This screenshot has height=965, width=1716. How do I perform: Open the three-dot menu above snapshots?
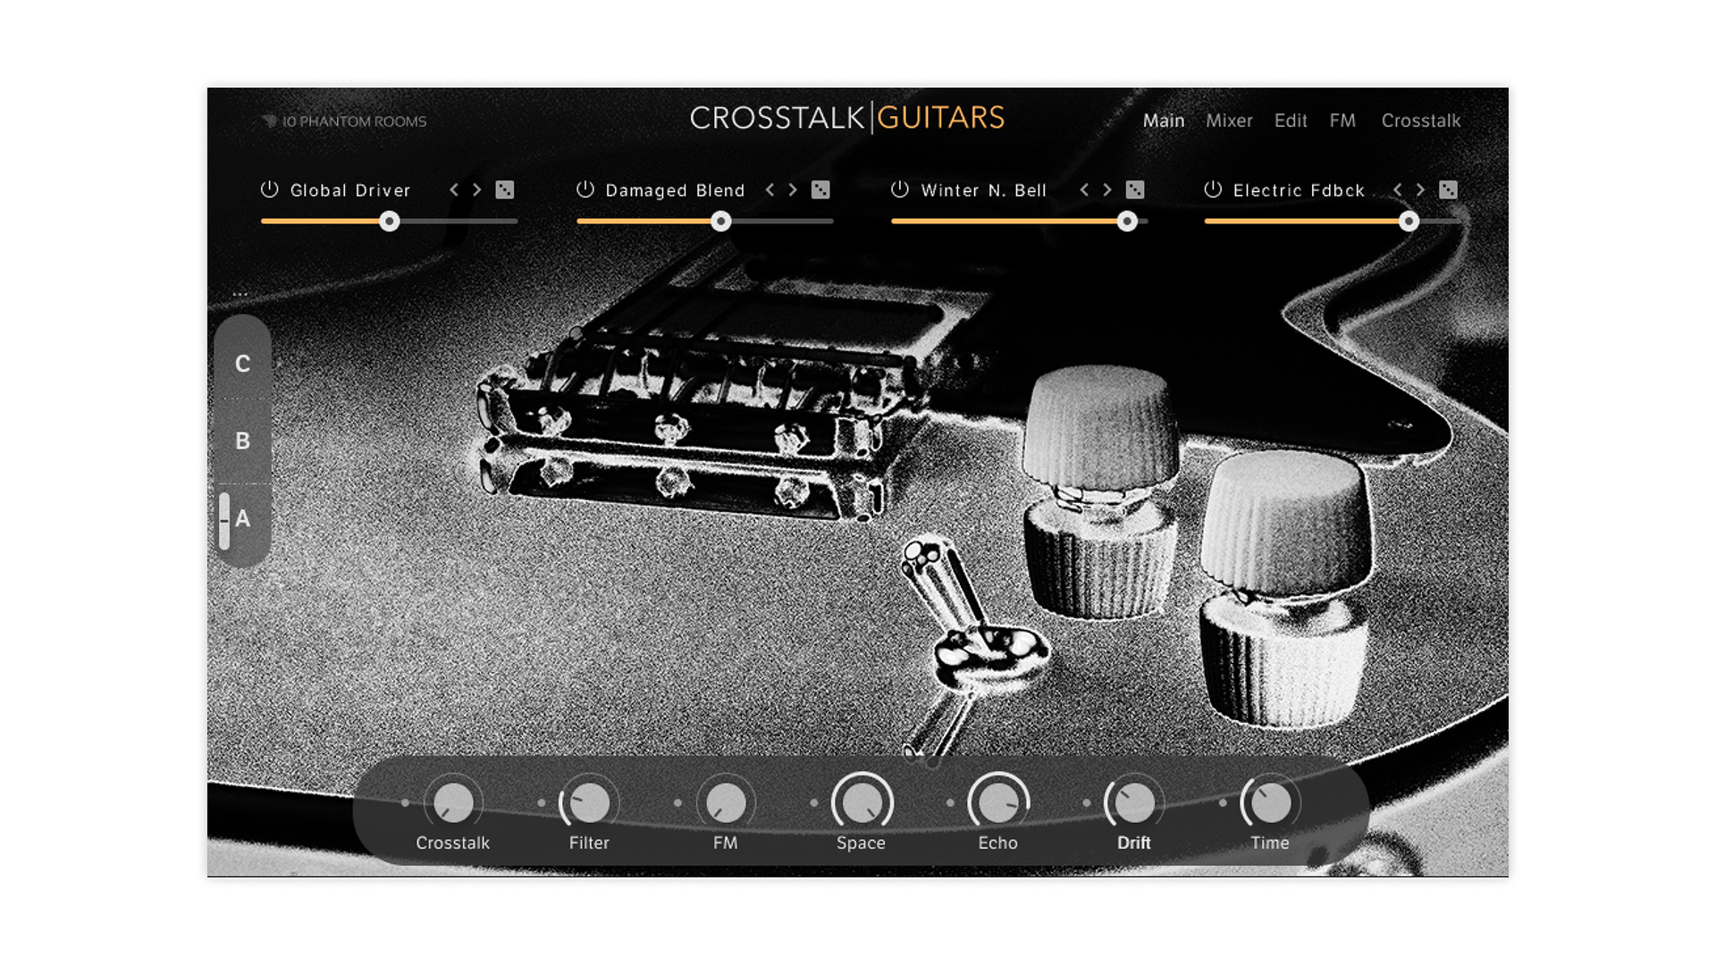[240, 294]
